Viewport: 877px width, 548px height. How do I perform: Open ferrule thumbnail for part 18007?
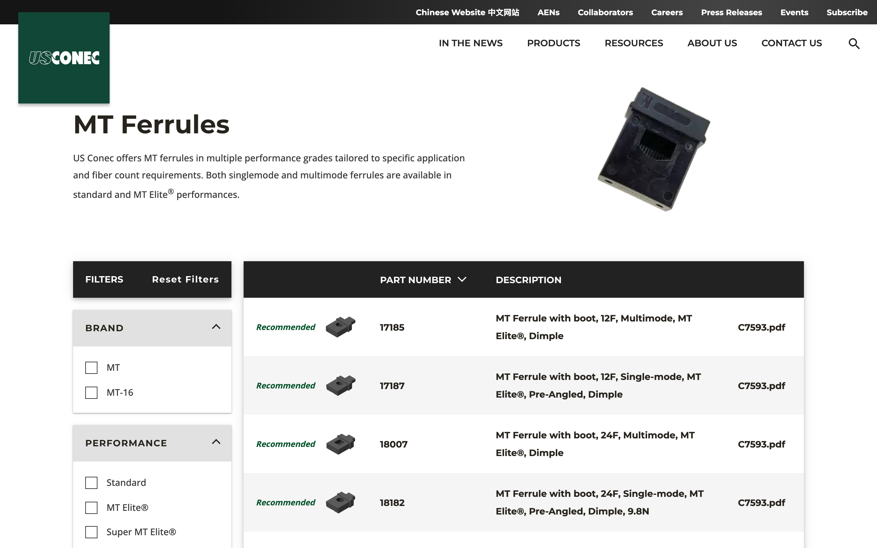click(340, 444)
